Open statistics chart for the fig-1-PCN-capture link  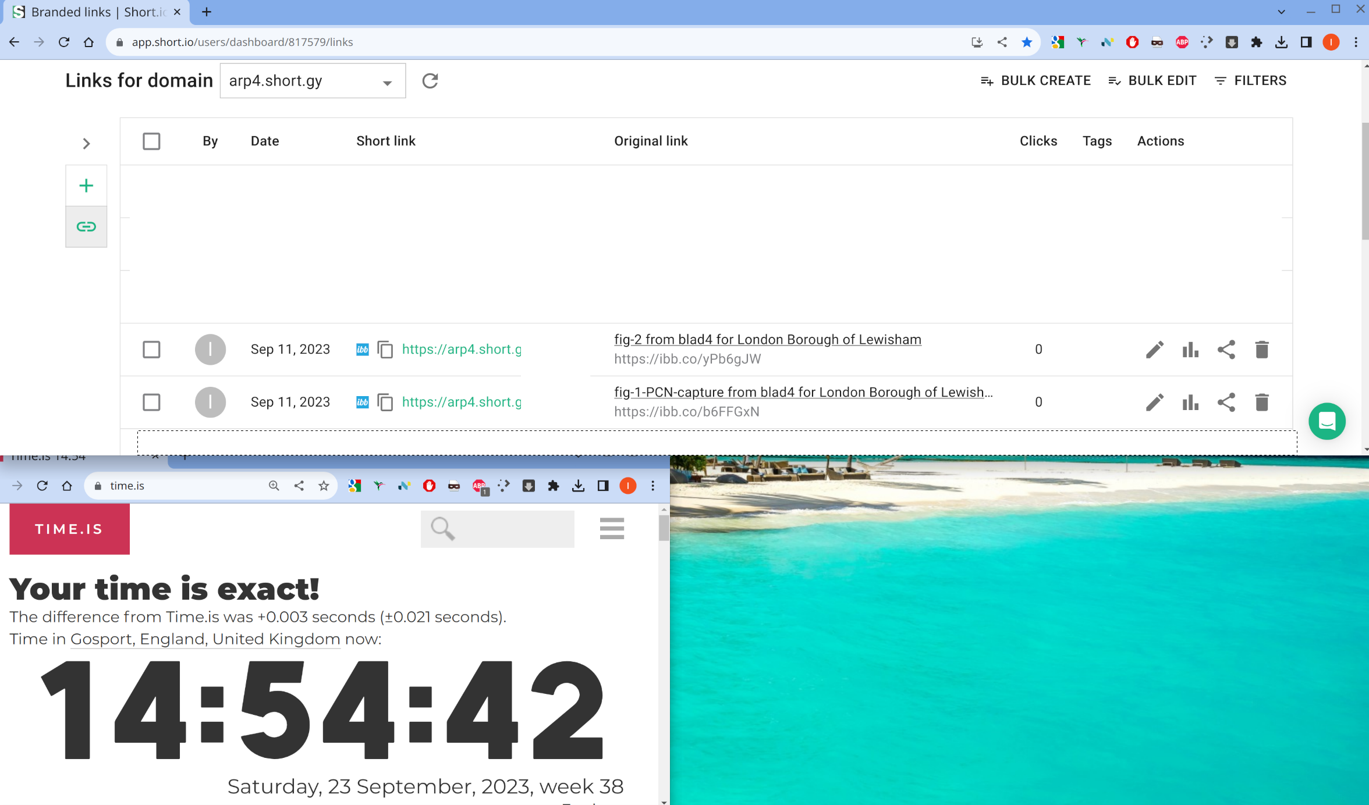(1190, 403)
